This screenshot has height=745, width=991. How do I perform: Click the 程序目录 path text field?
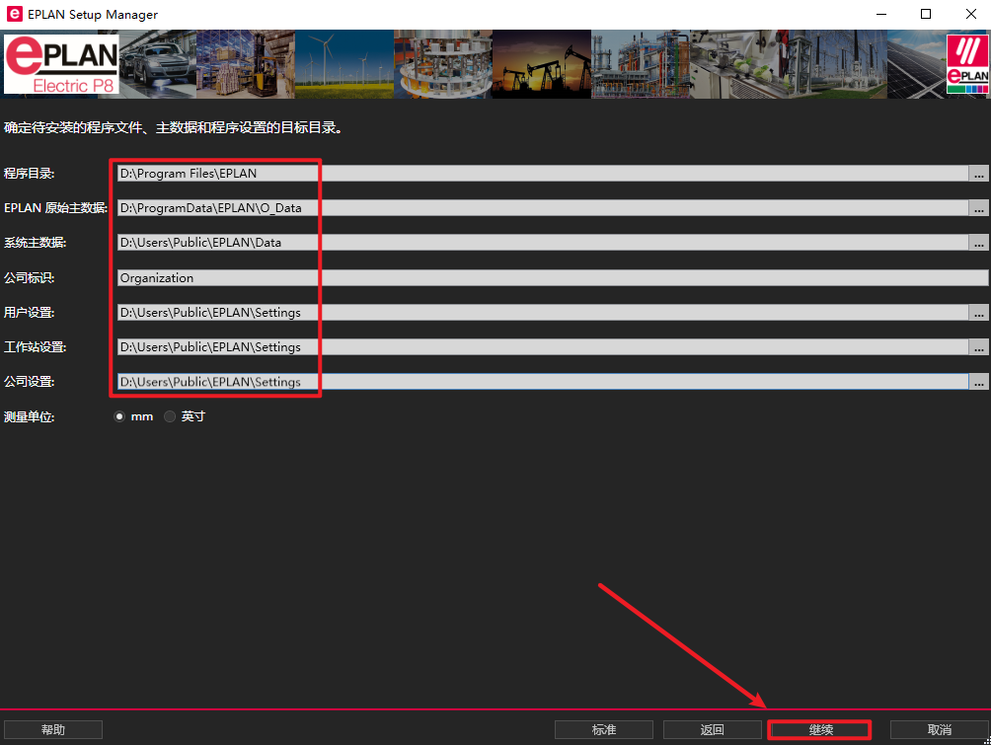[541, 174]
